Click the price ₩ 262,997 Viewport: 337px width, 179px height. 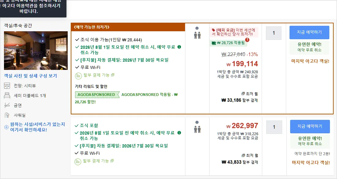click(x=242, y=126)
